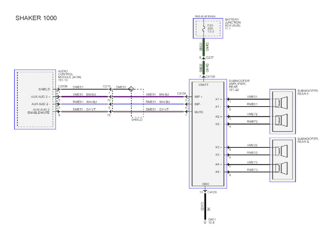The image size is (333, 232).
Task: Click the speaker symbol fed by VME02
Action: pyautogui.click(x=281, y=151)
